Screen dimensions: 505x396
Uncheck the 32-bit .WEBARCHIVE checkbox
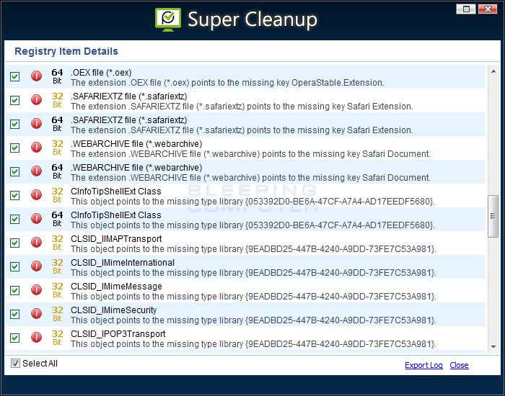coord(15,148)
